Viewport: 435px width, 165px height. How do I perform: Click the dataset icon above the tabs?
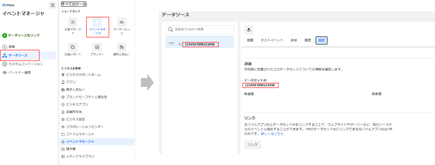click(x=249, y=30)
